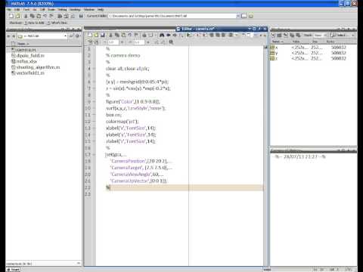Evaluate cell and advance icon
Screen dimensions: 363x272
pyautogui.click(x=96, y=42)
